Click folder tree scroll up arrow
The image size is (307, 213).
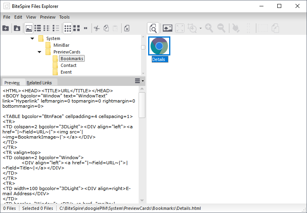pyautogui.click(x=143, y=37)
